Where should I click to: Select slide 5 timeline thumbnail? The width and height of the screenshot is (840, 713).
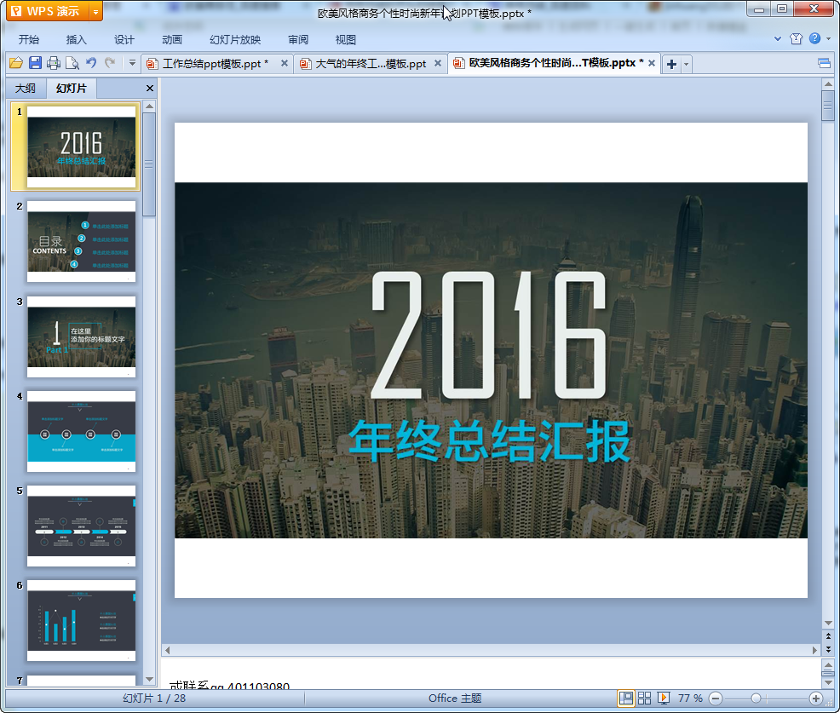coord(82,526)
